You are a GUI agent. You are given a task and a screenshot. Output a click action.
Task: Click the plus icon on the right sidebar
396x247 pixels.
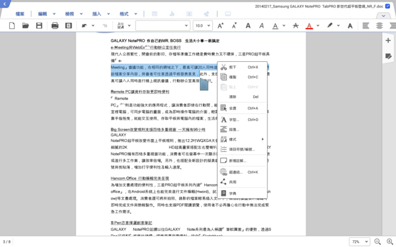(388, 40)
